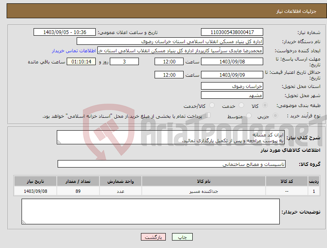Click the چاپ print button
Image resolution: width=327 pixels, height=248 pixels.
click(182, 237)
